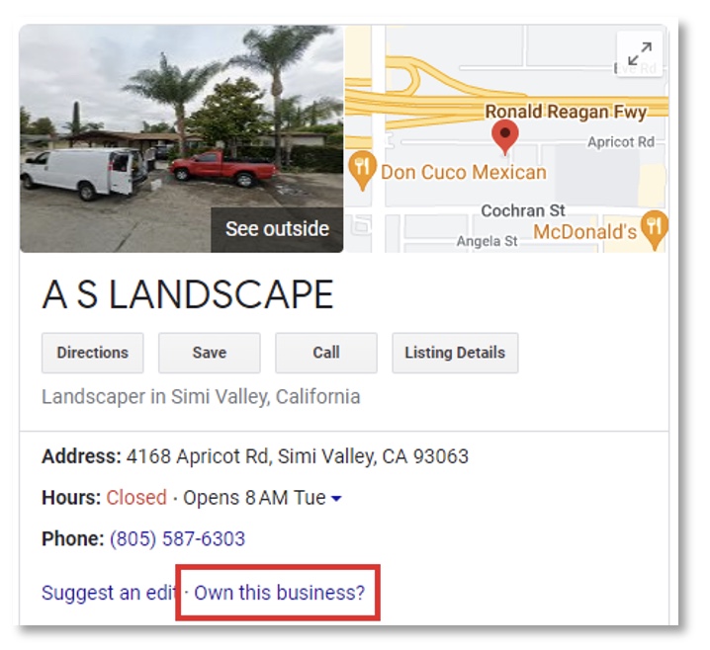
Task: Click the Save button
Action: point(210,353)
